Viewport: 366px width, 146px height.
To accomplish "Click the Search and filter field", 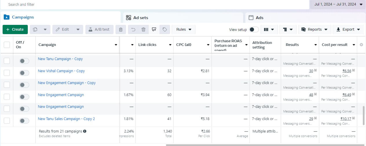I will [x=153, y=5].
